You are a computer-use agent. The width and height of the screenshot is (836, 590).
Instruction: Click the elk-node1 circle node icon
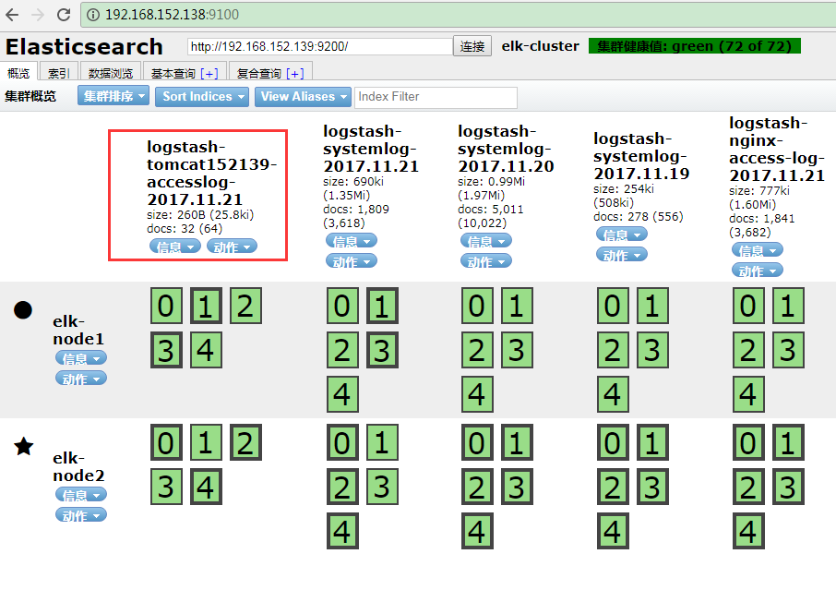click(x=23, y=310)
